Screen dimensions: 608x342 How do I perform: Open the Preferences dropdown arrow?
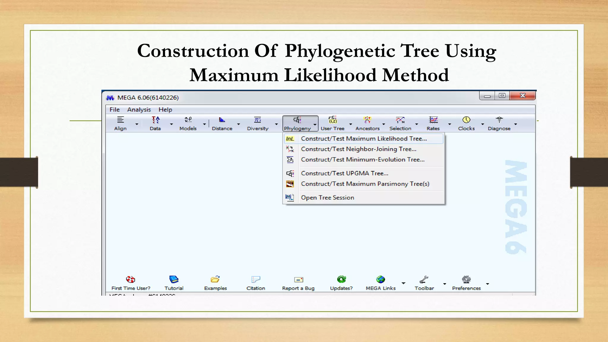click(x=487, y=284)
